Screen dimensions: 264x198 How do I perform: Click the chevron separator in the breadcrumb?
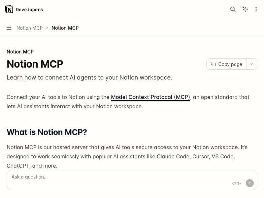pyautogui.click(x=47, y=28)
